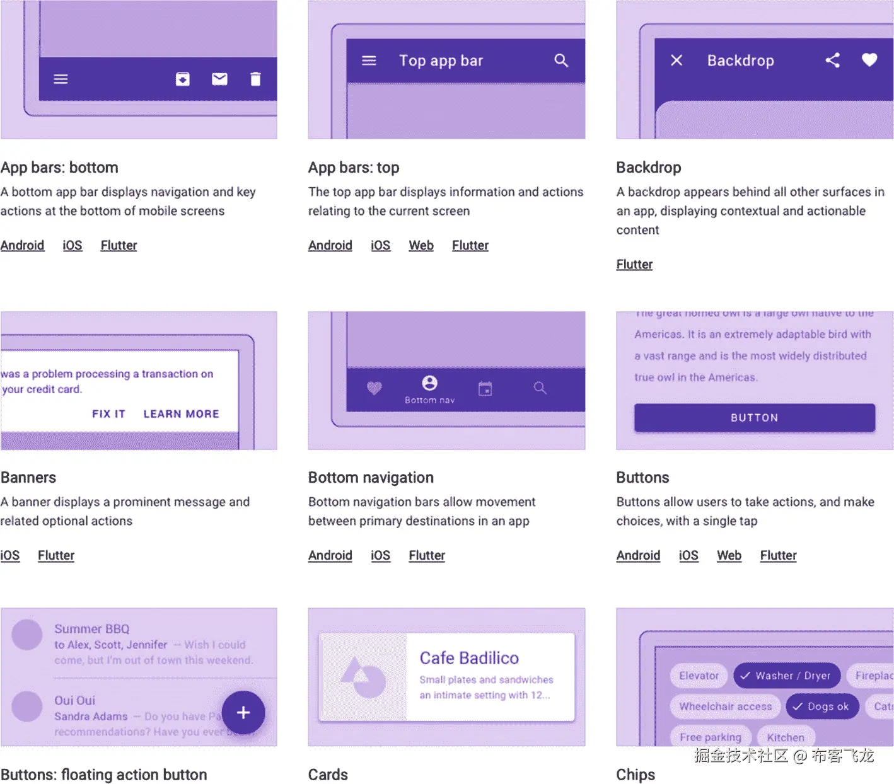Click the App bars: bottom heading
This screenshot has height=784, width=894.
click(x=59, y=168)
